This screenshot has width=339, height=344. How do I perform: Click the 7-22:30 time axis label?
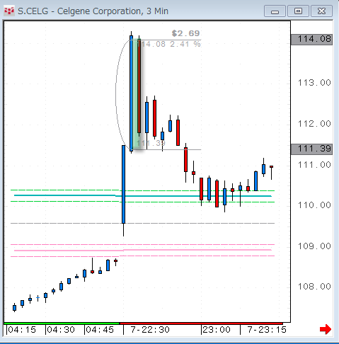pyautogui.click(x=150, y=330)
